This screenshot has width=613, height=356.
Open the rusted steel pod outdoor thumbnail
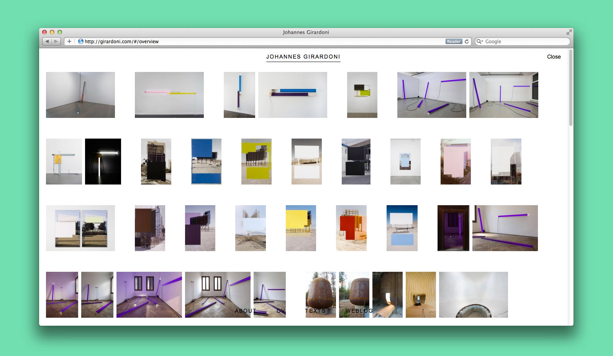(321, 295)
